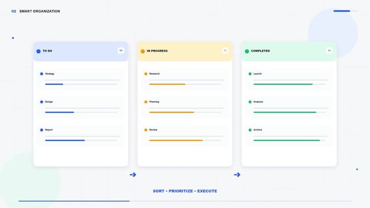Click the blue dot next to Design
The image size is (370, 208).
pos(42,102)
